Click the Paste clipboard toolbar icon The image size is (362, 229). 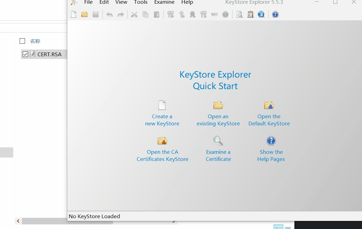(157, 15)
